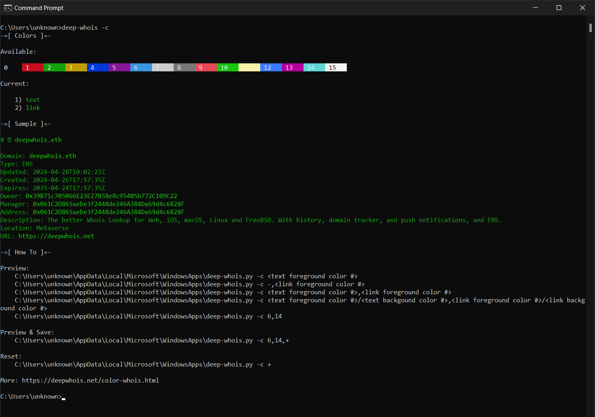This screenshot has width=595, height=417.
Task: Select color swatch 6 (cyan)
Action: [141, 67]
